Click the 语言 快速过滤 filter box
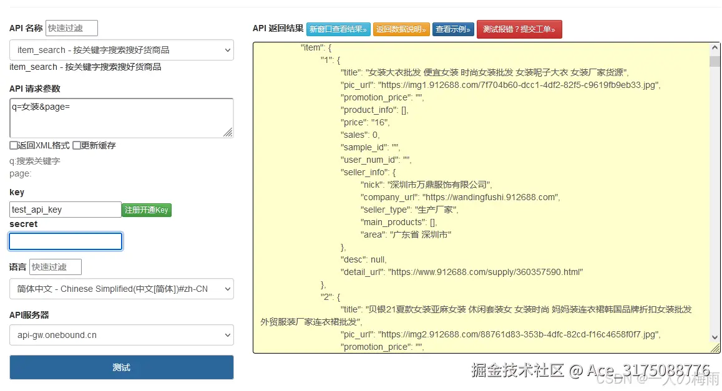Screen dimensions: 722x391 tap(54, 266)
